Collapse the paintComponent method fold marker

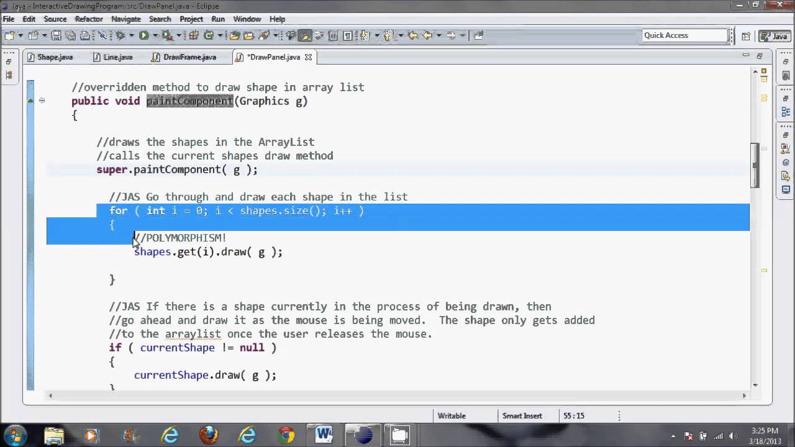42,101
